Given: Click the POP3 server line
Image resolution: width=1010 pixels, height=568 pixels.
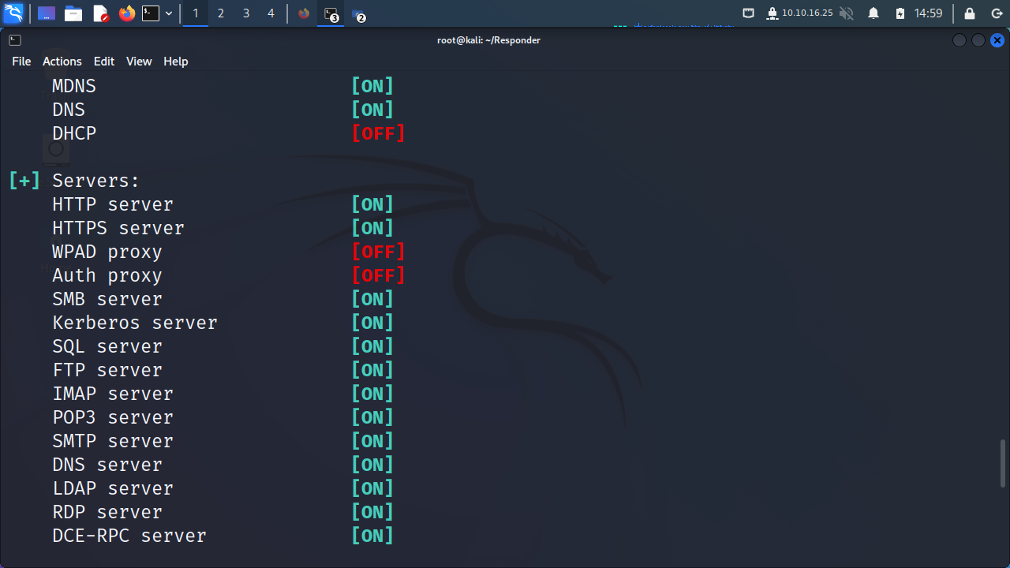Looking at the screenshot, I should pos(113,417).
